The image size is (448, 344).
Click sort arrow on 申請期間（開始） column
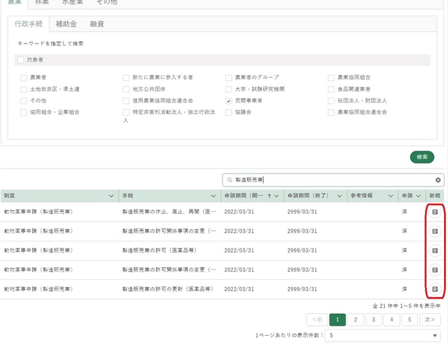[x=269, y=196]
